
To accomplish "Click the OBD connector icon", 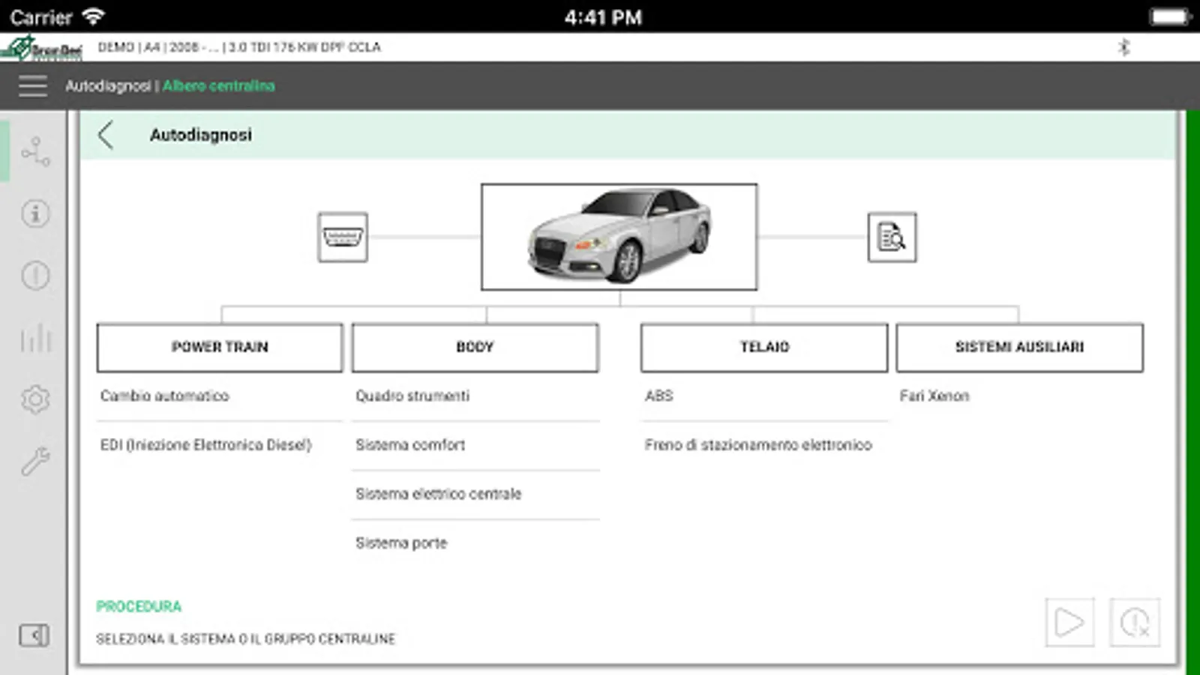I will point(343,237).
